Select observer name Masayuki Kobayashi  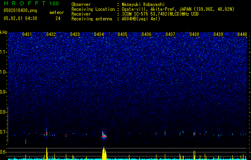click(x=143, y=4)
